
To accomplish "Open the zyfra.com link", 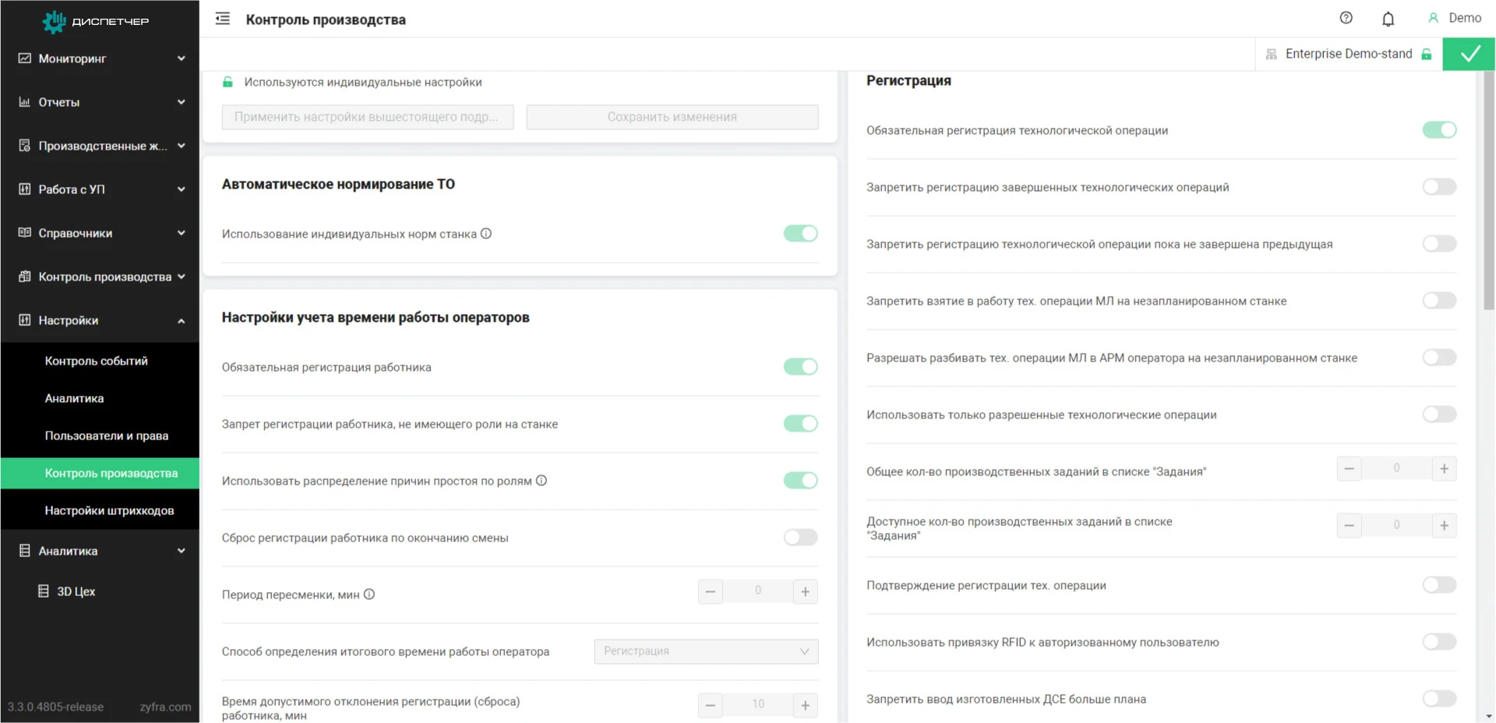I will tap(165, 707).
